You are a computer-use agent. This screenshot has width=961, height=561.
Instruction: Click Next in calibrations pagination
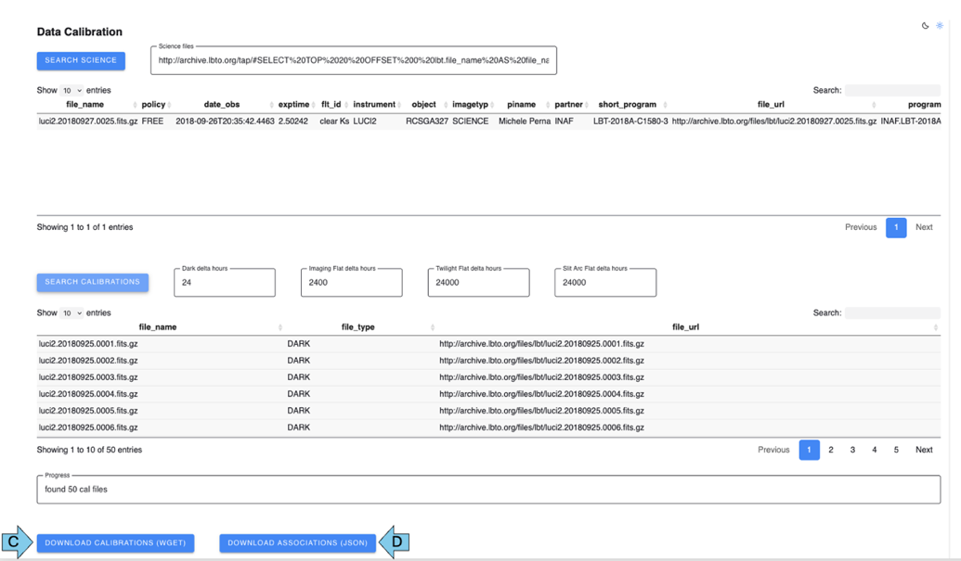pyautogui.click(x=924, y=450)
